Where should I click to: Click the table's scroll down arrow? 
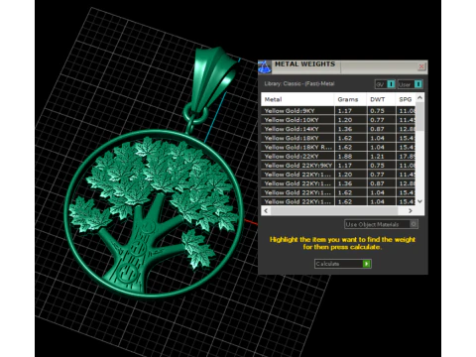[x=419, y=201]
